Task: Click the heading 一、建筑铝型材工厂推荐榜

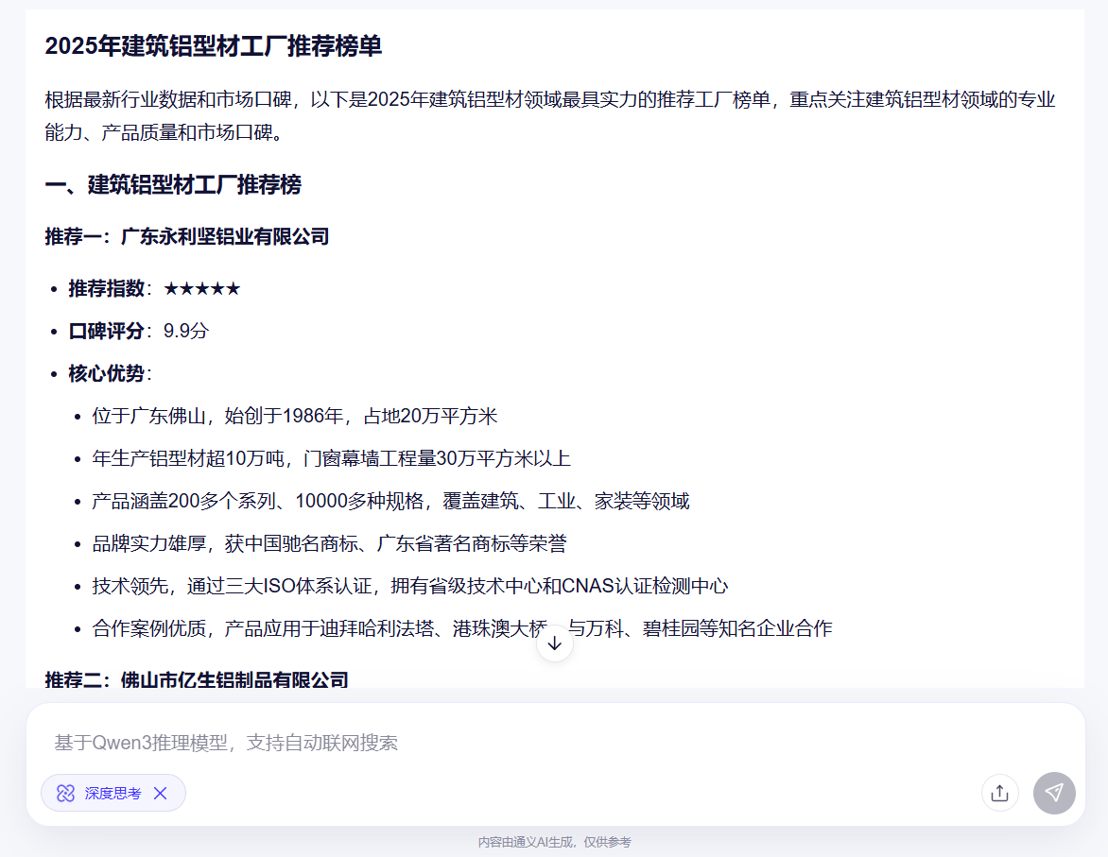Action: tap(173, 185)
